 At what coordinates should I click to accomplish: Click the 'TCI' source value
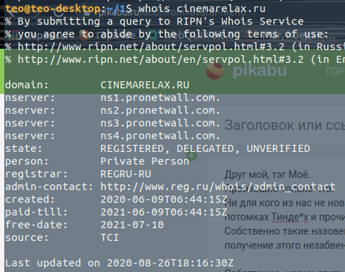pos(110,237)
